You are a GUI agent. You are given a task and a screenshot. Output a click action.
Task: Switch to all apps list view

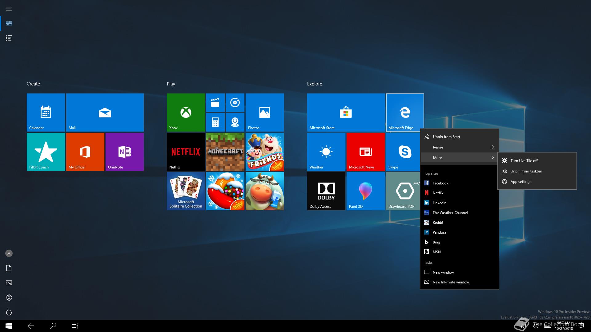[x=9, y=38]
